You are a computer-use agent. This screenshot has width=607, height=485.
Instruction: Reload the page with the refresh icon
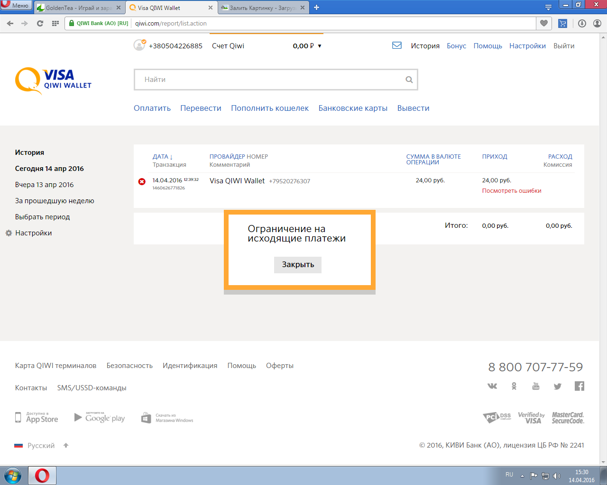click(x=40, y=23)
